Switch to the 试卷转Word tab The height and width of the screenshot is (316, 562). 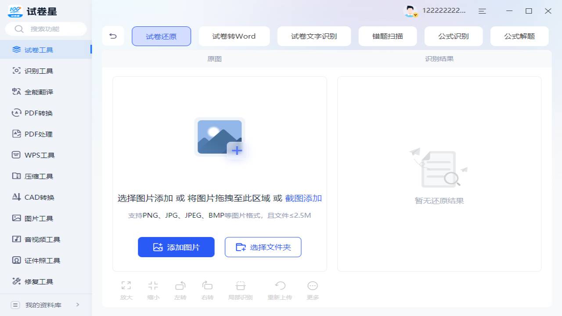pyautogui.click(x=234, y=36)
